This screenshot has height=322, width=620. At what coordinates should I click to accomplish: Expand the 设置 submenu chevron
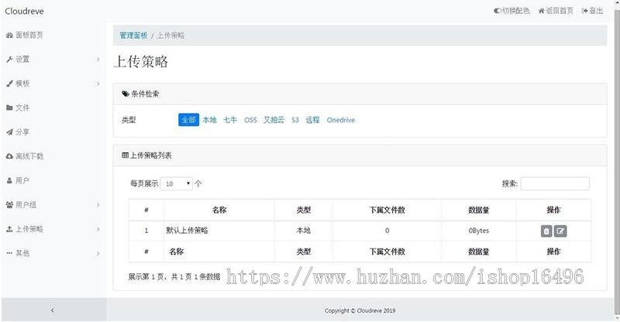pos(98,60)
